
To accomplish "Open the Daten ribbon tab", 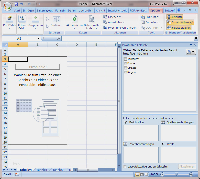I will tap(72, 11).
